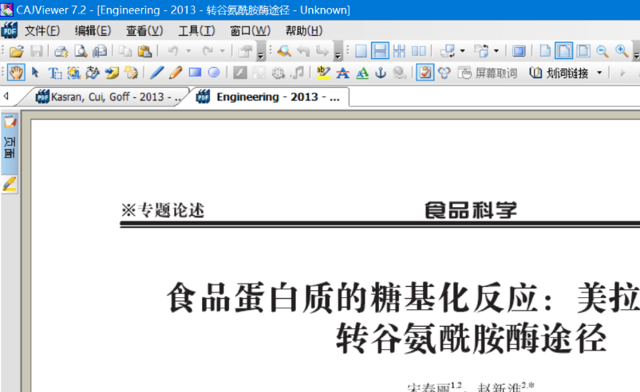Click the full screen view icon
Viewport: 640px width, 392px height.
[519, 51]
